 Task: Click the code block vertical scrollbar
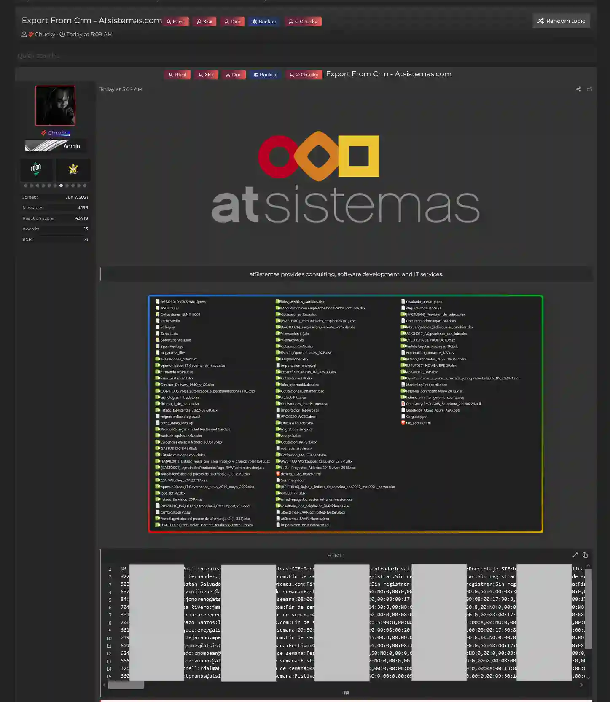pyautogui.click(x=588, y=609)
